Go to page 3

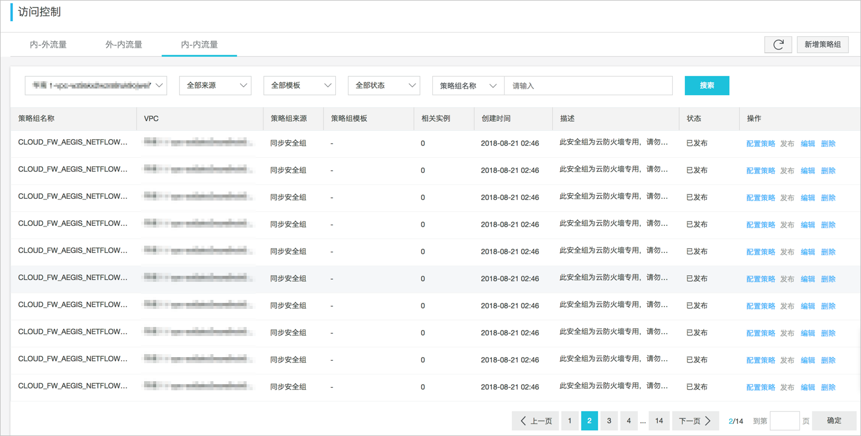[609, 421]
